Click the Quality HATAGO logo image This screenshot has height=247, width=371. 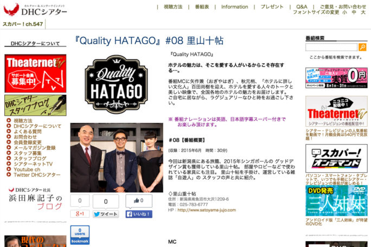pos(116,84)
